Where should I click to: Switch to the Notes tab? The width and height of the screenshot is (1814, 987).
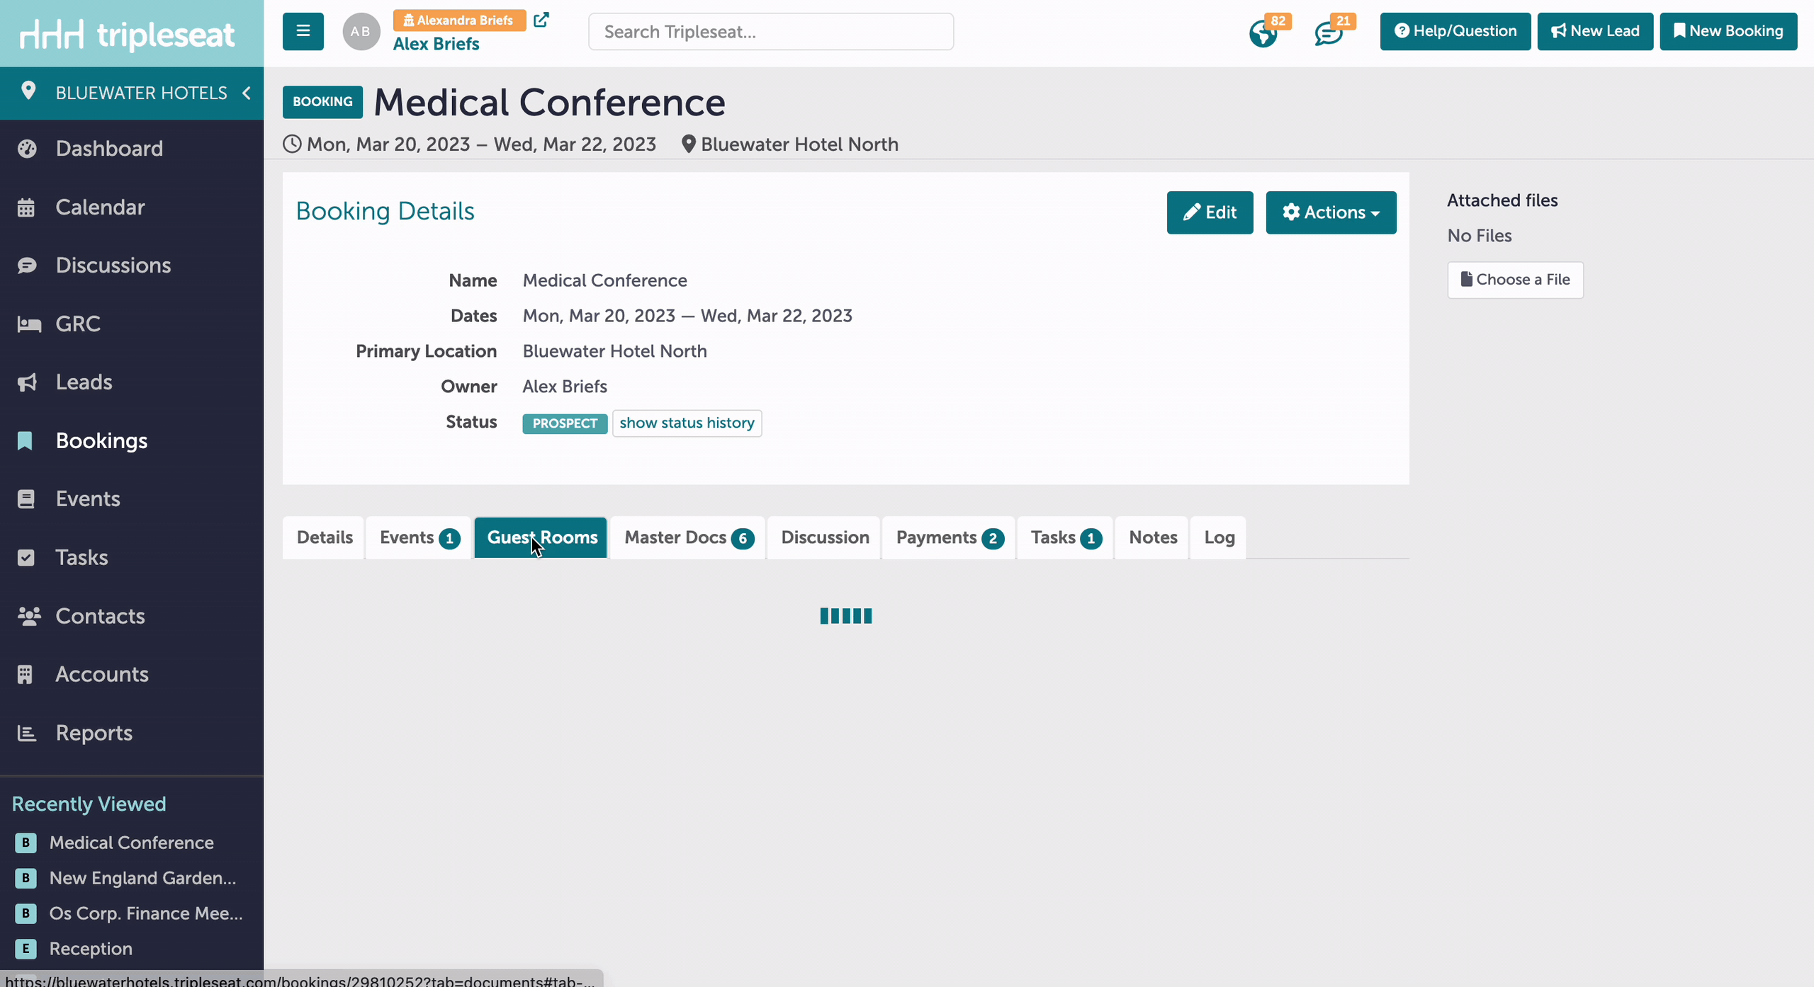point(1152,537)
